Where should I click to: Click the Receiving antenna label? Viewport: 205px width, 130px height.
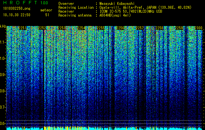[75, 15]
